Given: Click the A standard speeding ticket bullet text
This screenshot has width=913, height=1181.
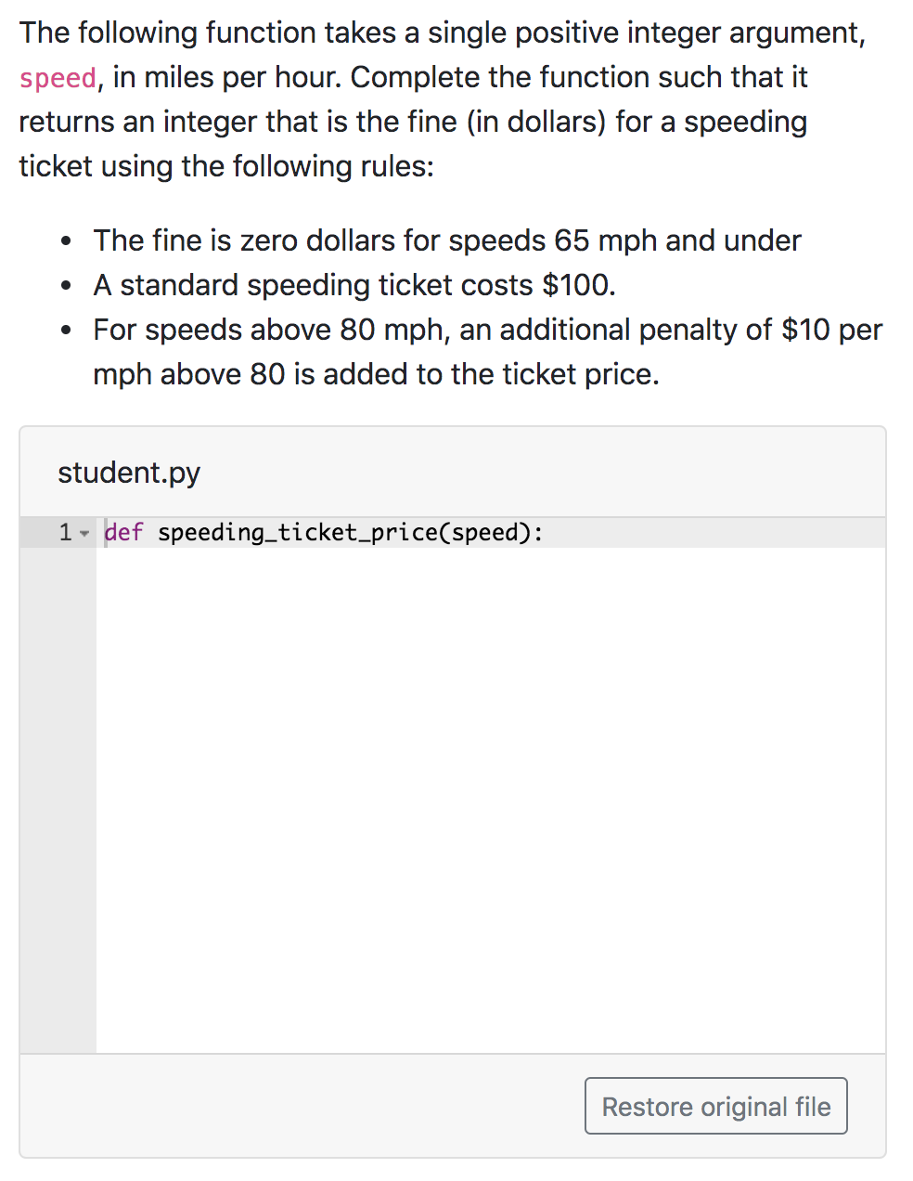Looking at the screenshot, I should tap(354, 285).
